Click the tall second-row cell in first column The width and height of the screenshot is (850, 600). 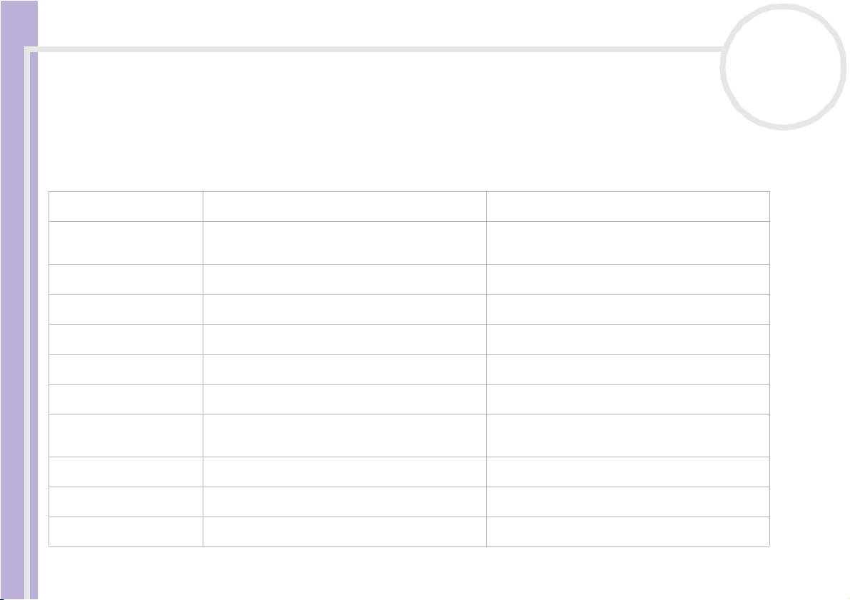[126, 243]
